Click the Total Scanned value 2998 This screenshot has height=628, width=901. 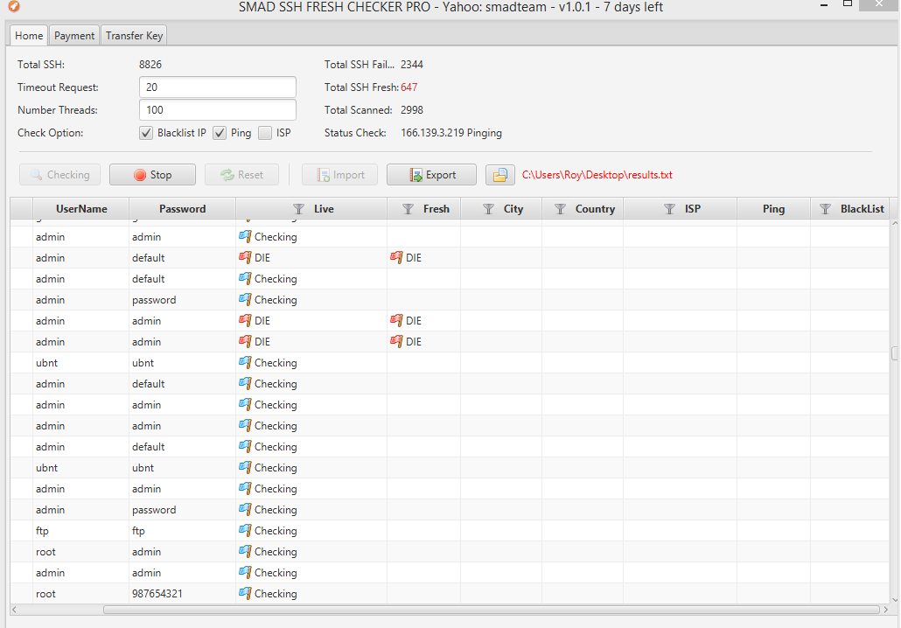tap(412, 109)
